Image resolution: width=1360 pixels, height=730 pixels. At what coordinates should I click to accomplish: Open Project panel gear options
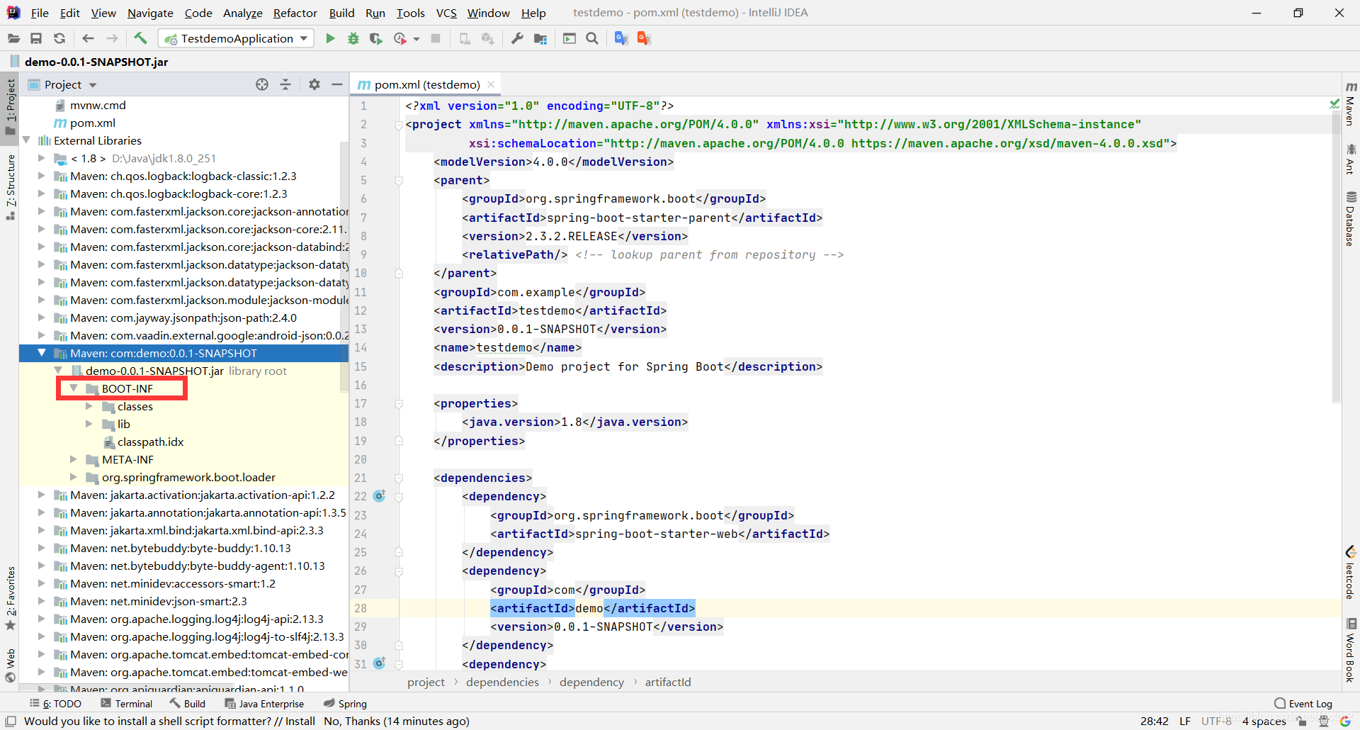pos(314,84)
